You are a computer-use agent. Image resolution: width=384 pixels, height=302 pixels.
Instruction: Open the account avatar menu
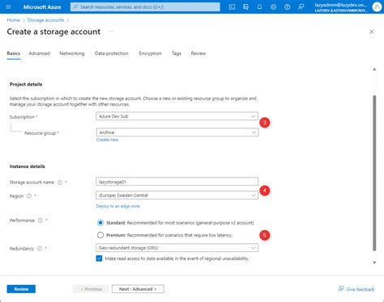tap(377, 7)
